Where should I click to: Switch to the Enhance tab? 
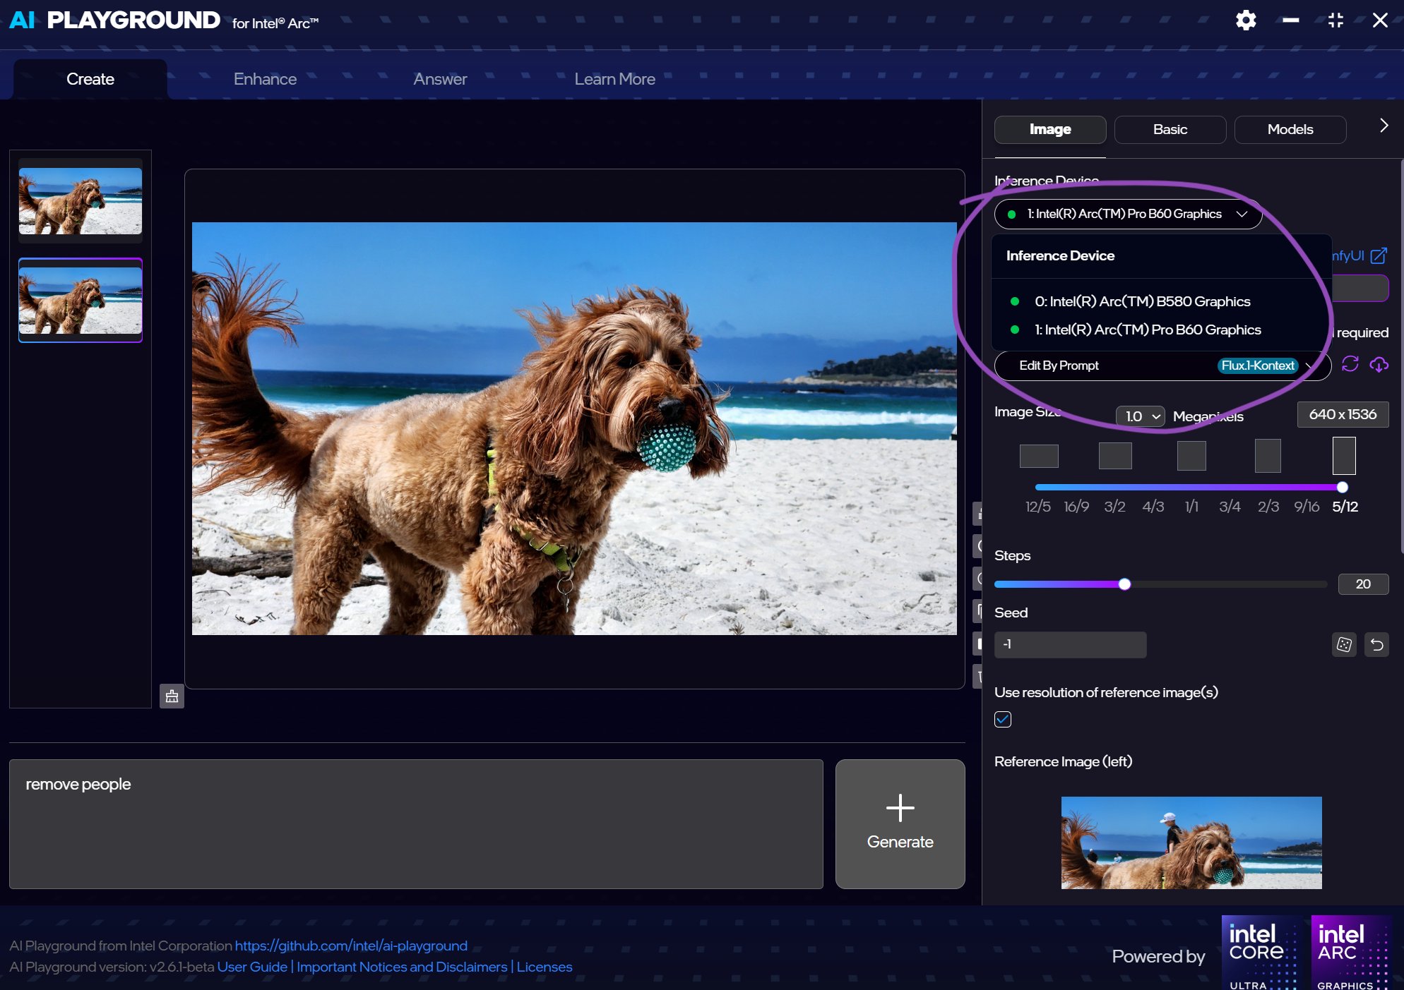265,79
